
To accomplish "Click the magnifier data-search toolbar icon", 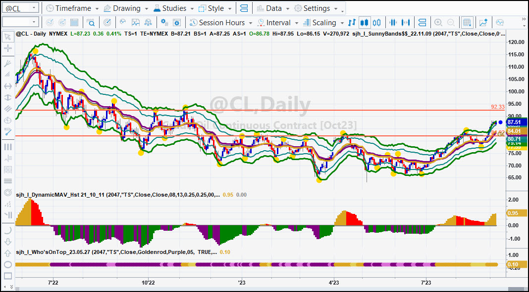I will coord(91,23).
